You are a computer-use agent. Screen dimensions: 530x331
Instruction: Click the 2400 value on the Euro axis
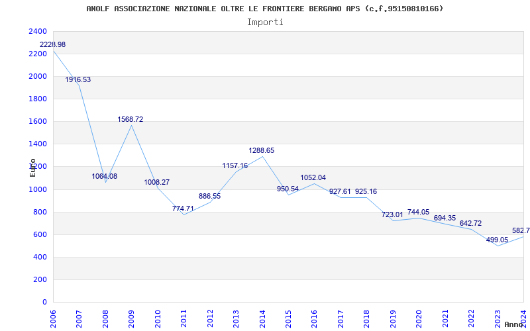coord(38,31)
